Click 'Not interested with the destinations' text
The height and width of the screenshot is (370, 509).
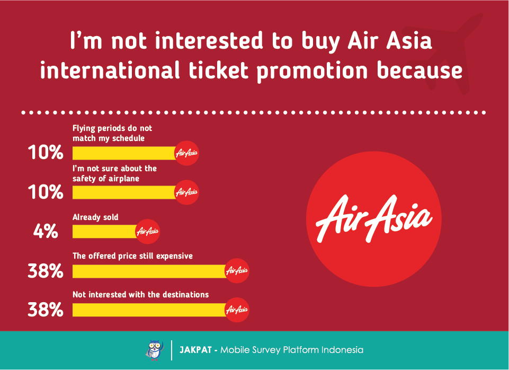point(140,295)
